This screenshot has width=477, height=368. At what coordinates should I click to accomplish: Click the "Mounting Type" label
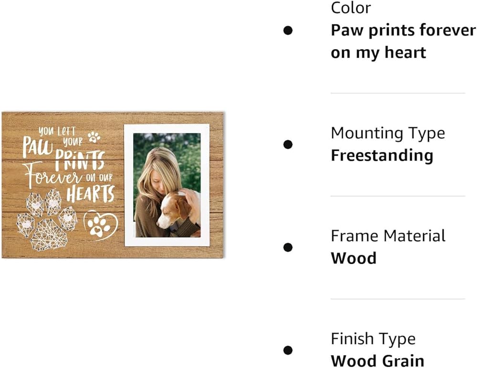point(388,133)
